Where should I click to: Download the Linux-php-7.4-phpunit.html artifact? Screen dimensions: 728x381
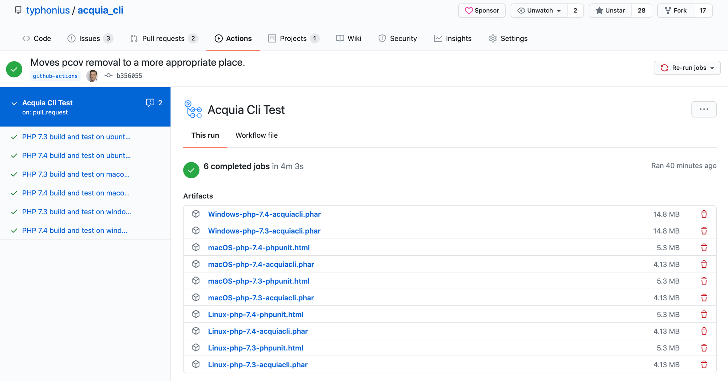pyautogui.click(x=256, y=314)
